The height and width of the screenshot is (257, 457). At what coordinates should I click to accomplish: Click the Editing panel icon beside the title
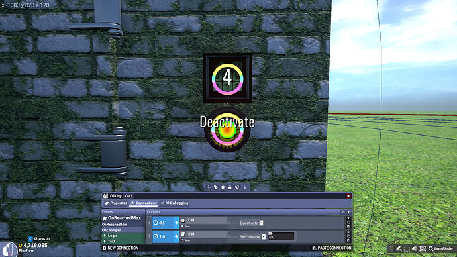[x=105, y=196]
